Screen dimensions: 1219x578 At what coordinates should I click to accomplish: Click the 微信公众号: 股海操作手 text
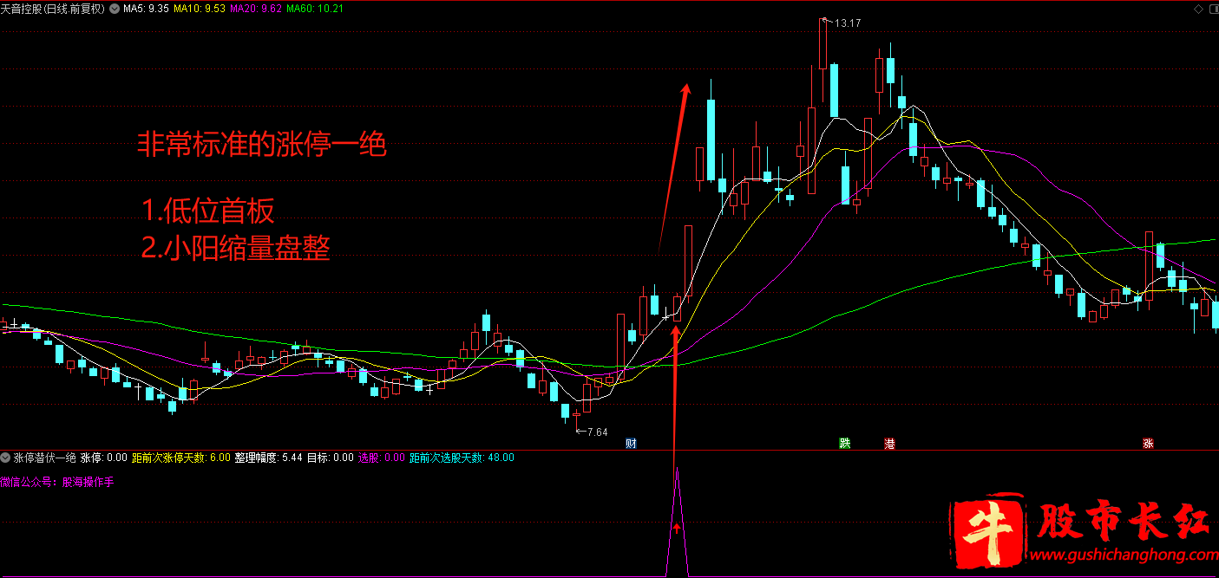[x=57, y=481]
